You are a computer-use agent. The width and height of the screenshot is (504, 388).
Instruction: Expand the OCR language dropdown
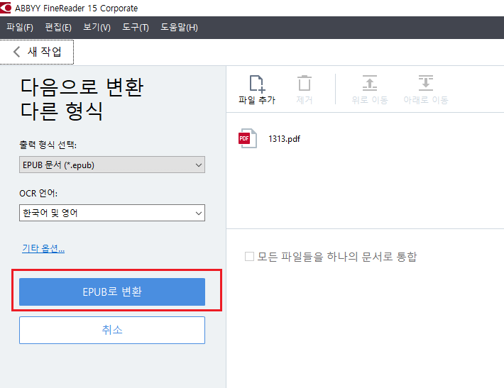[112, 213]
